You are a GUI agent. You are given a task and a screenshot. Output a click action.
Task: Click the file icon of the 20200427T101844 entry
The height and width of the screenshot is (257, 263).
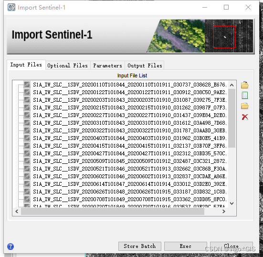click(27, 153)
